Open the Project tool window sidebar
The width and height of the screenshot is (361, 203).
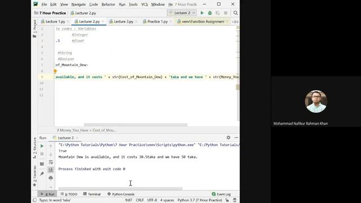pos(34,29)
